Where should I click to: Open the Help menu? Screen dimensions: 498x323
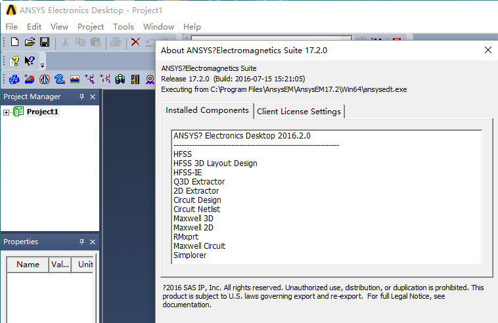tap(192, 27)
